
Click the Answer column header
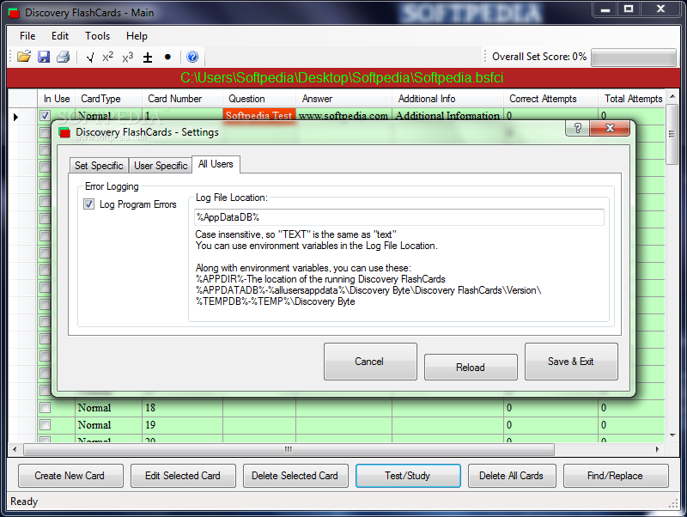344,99
